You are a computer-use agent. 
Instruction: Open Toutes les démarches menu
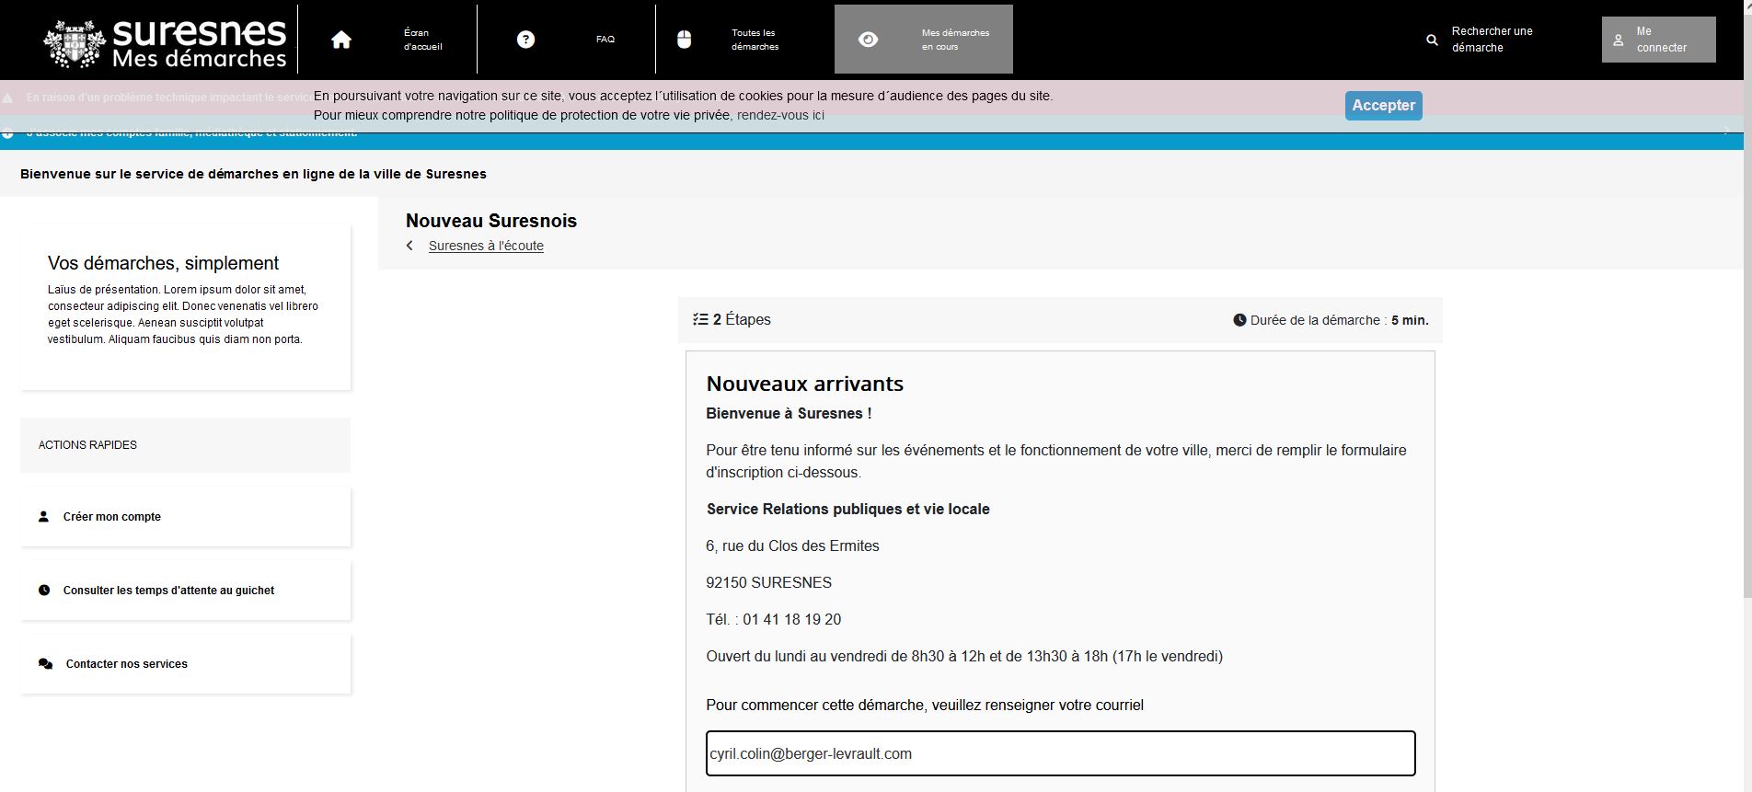755,40
